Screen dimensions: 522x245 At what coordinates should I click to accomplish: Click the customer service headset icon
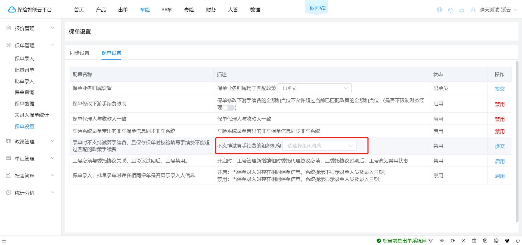(450, 10)
